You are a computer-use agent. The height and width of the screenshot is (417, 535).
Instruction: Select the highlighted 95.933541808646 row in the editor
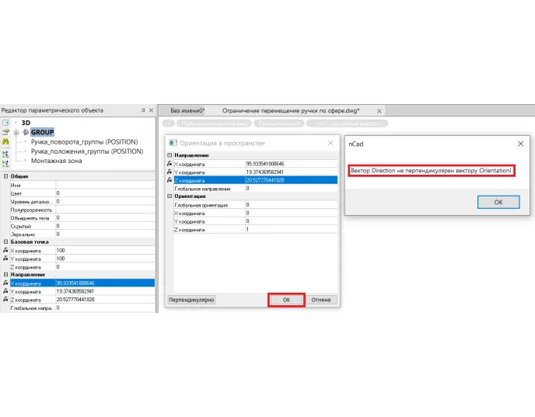click(82, 283)
